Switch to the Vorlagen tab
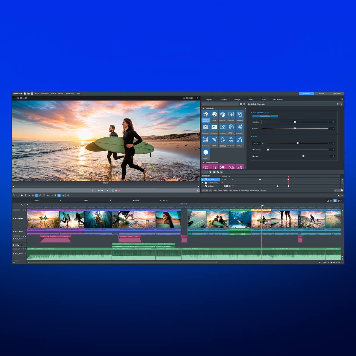 pyautogui.click(x=237, y=100)
